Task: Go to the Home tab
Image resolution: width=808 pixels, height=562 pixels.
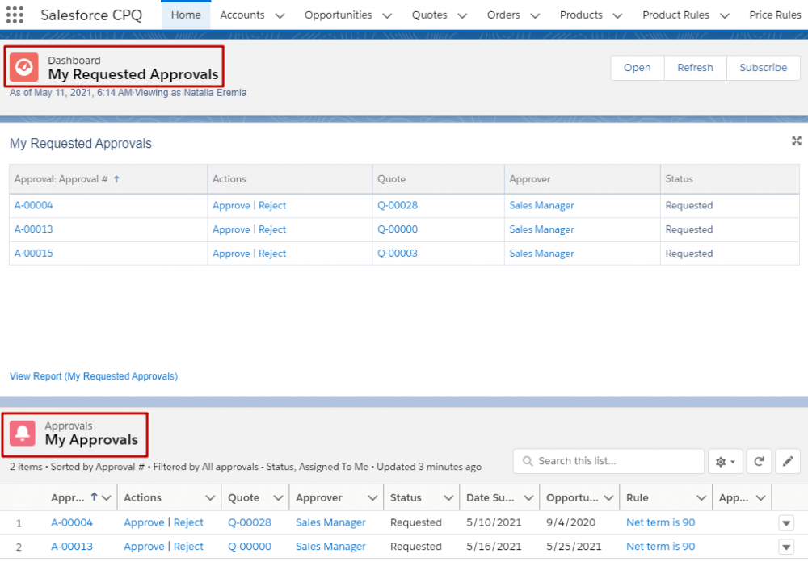Action: click(186, 15)
